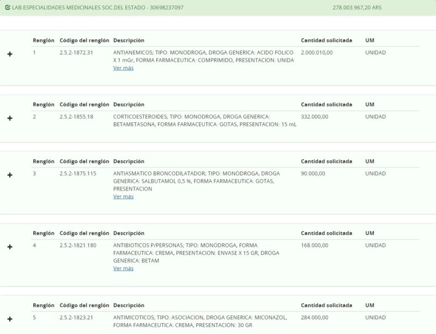Open 'Ver más' for acido folico item
Viewport: 436px width, 334px height.
click(123, 68)
